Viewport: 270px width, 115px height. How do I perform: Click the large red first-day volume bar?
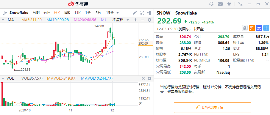(2, 94)
